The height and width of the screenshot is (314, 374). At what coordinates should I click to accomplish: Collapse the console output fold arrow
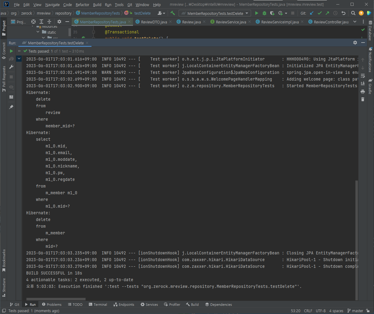pyautogui.click(x=19, y=58)
